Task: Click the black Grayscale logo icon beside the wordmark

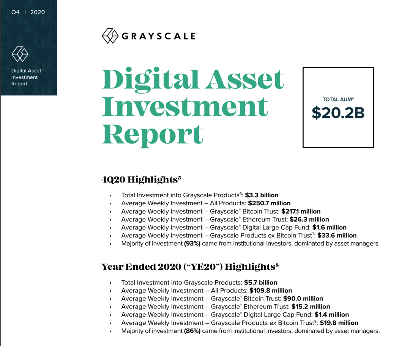Action: [x=110, y=36]
